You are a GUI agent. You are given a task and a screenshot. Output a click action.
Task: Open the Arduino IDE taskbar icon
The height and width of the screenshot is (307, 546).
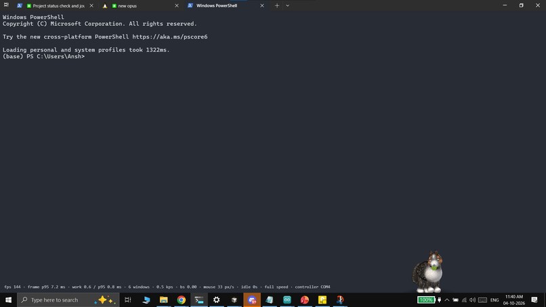287,300
